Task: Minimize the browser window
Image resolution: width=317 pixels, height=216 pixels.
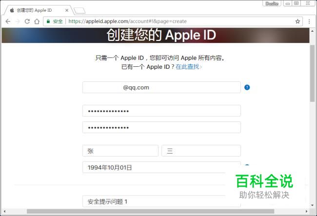Action: click(x=288, y=3)
